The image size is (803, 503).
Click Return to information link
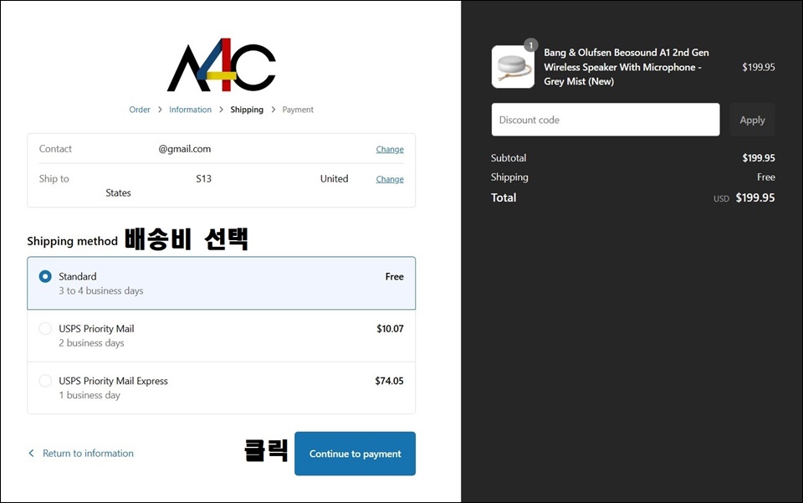click(x=88, y=454)
